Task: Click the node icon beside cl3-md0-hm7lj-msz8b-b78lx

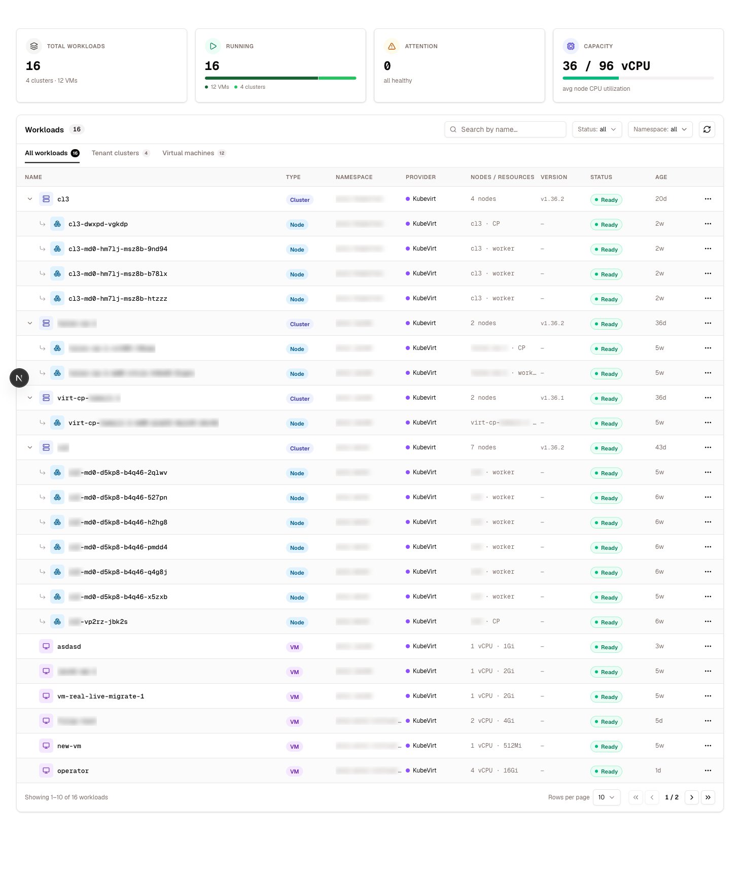Action: coord(57,273)
